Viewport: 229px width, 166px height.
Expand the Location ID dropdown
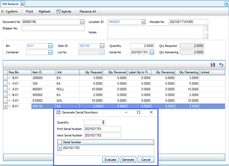click(x=143, y=22)
